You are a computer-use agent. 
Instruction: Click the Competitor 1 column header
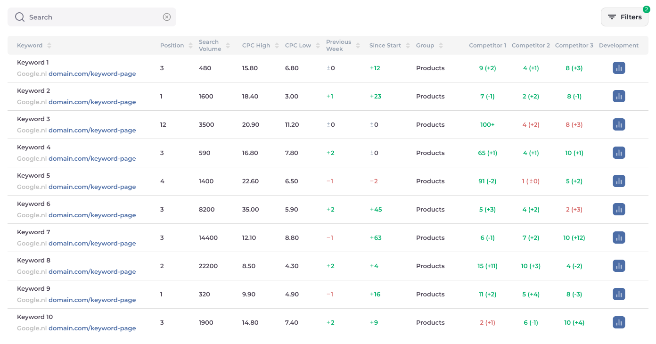(x=487, y=46)
